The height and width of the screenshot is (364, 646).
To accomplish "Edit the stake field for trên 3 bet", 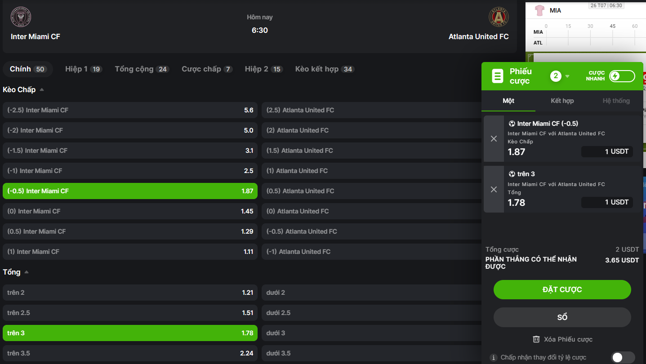I will tap(607, 202).
